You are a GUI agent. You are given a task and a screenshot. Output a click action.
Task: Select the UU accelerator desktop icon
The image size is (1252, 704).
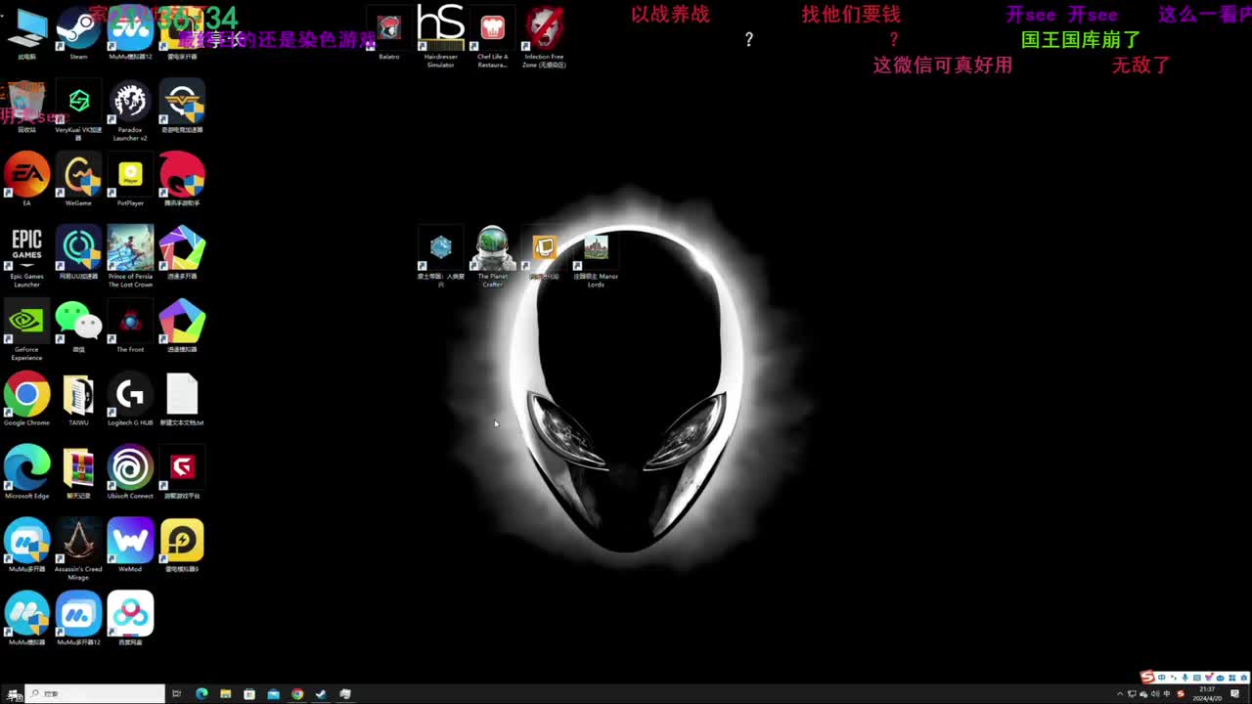tap(78, 253)
